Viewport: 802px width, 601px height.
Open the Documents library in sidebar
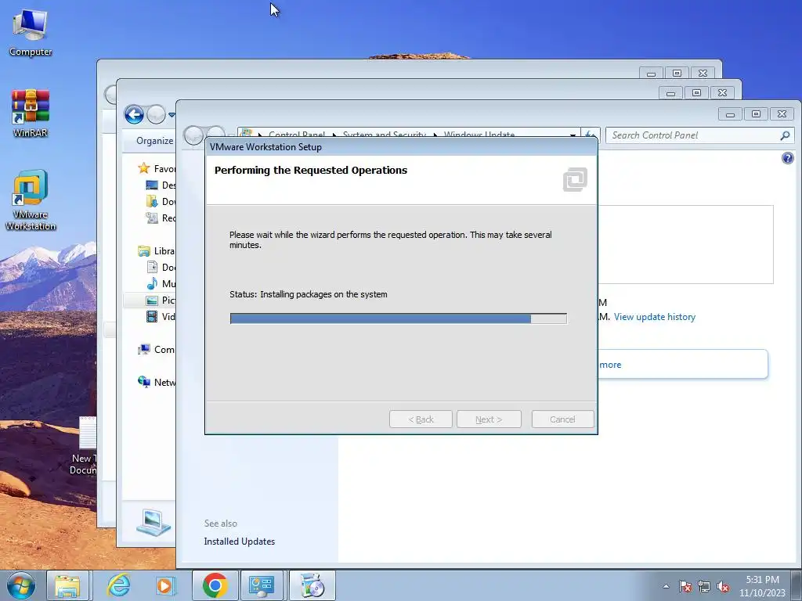coord(161,268)
